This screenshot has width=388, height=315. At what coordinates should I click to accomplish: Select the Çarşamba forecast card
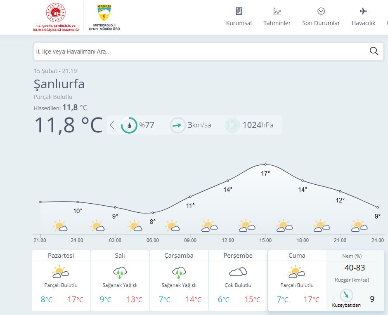pos(179,280)
